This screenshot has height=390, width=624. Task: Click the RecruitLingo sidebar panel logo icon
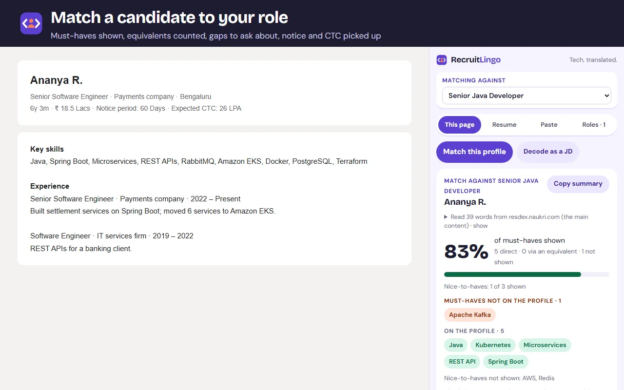(x=442, y=59)
